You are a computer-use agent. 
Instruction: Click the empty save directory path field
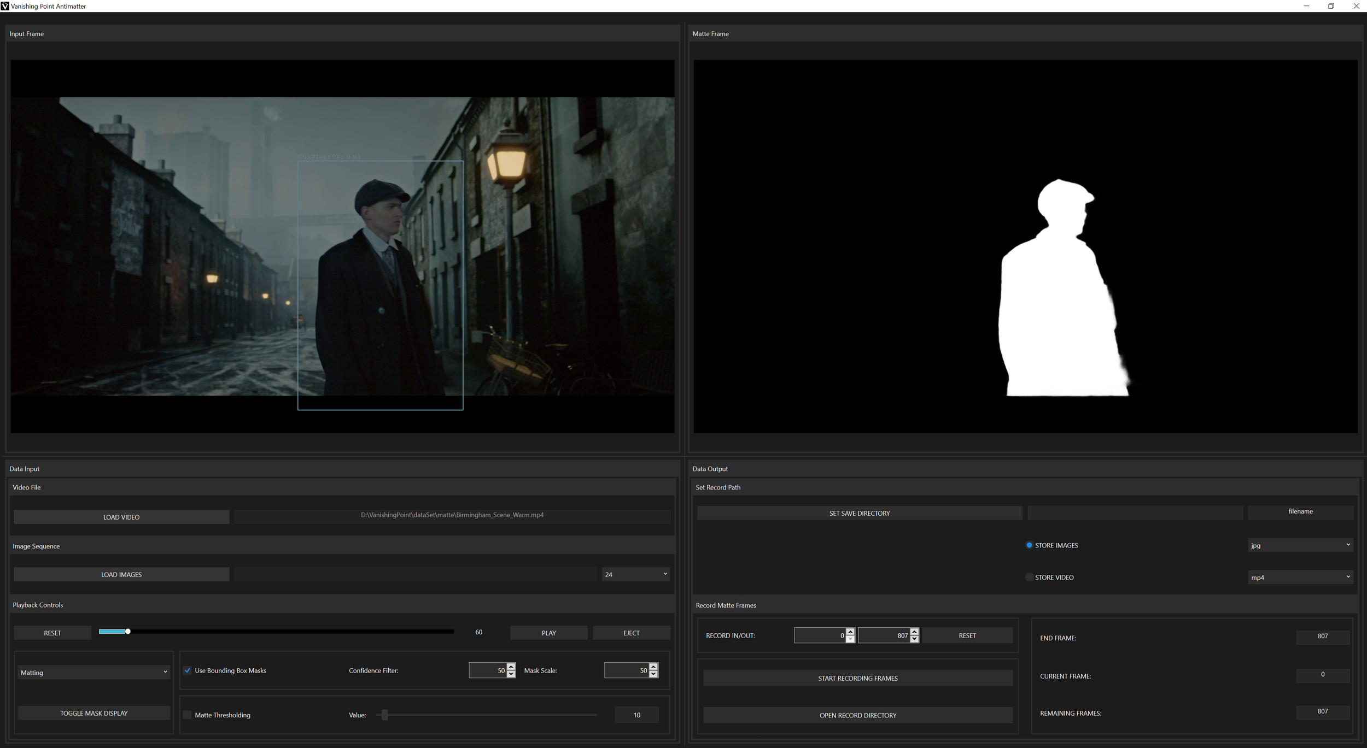click(x=1135, y=513)
